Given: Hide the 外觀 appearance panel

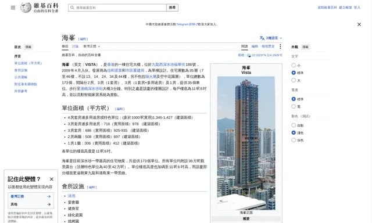Looking at the screenshot, I should coord(305,47).
